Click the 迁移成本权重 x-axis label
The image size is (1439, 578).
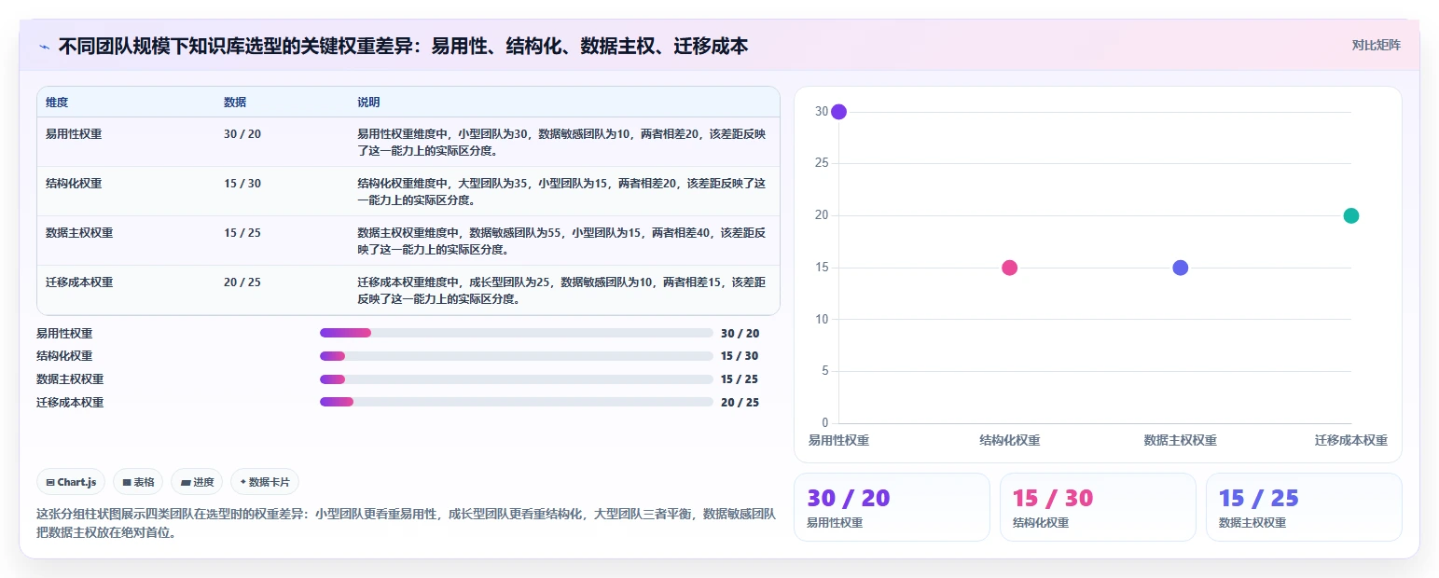tap(1350, 440)
